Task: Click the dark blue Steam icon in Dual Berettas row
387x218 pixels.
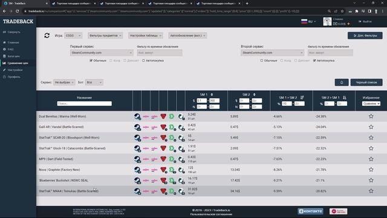Action: point(137,116)
